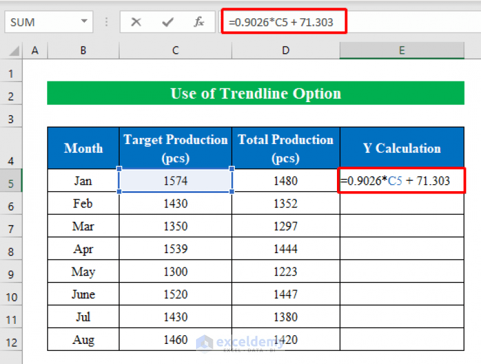
Task: Click the formula bar options dots
Action: pos(106,22)
